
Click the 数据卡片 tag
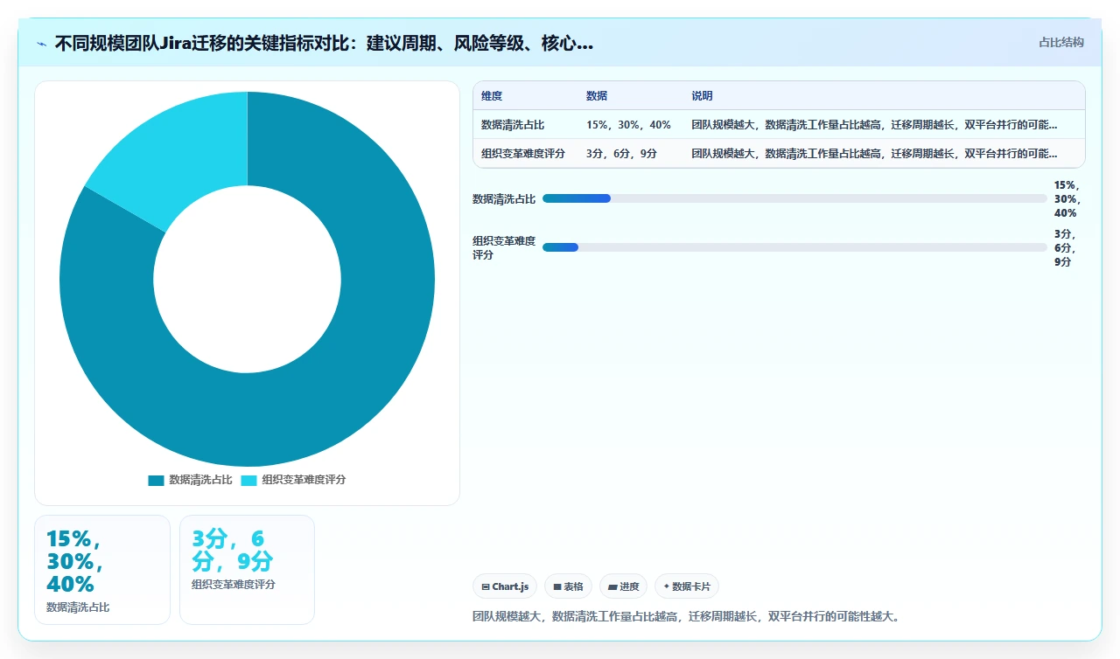pos(687,586)
